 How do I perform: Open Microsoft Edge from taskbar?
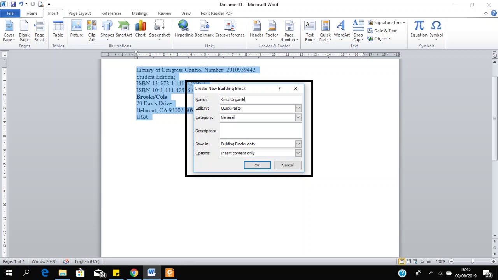pos(45,273)
